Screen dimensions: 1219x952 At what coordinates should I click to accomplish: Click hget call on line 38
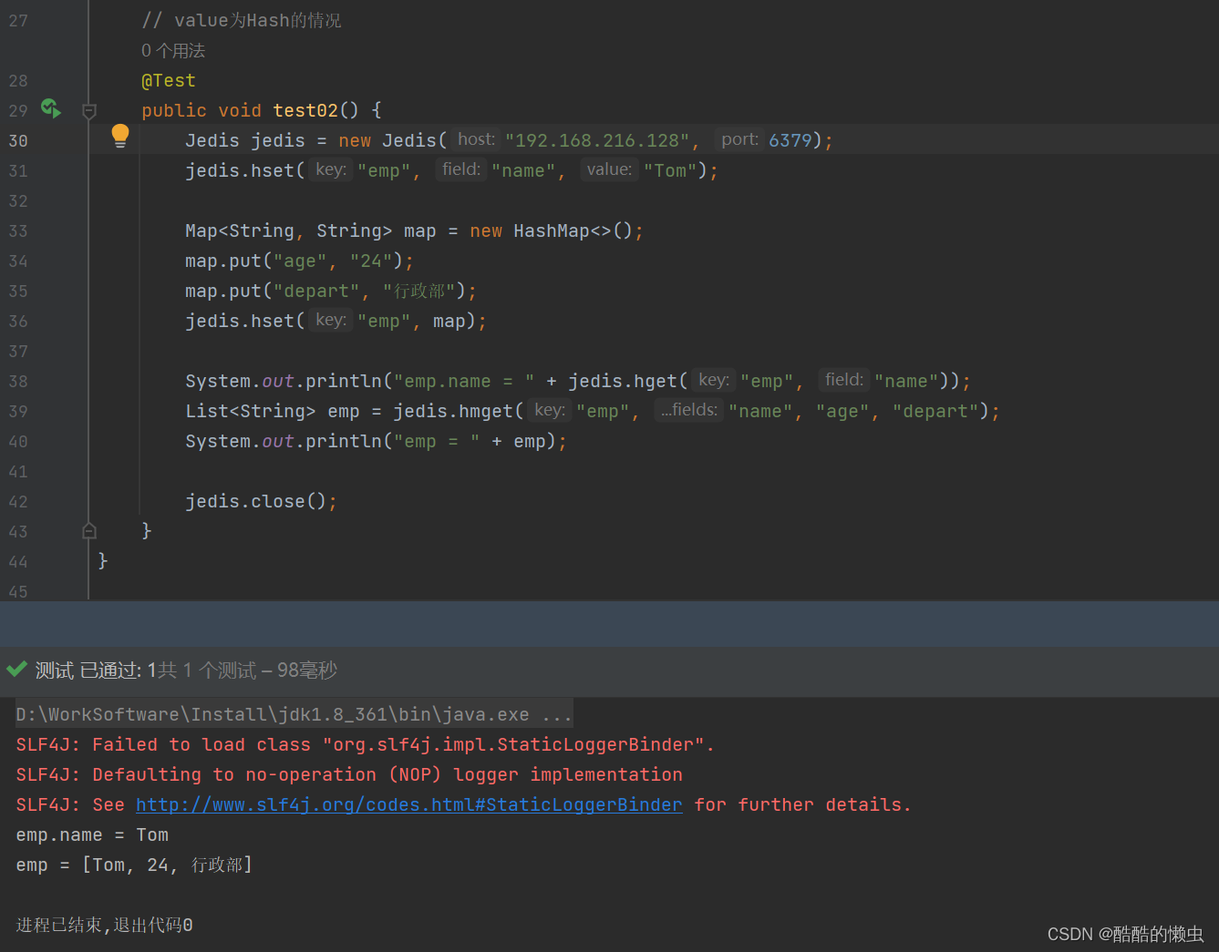pos(656,381)
